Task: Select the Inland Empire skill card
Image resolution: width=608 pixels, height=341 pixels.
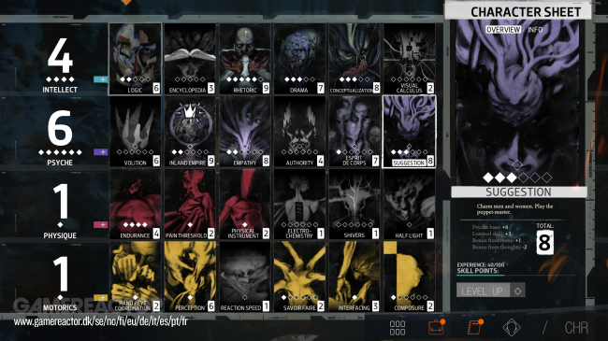Action: [190, 132]
